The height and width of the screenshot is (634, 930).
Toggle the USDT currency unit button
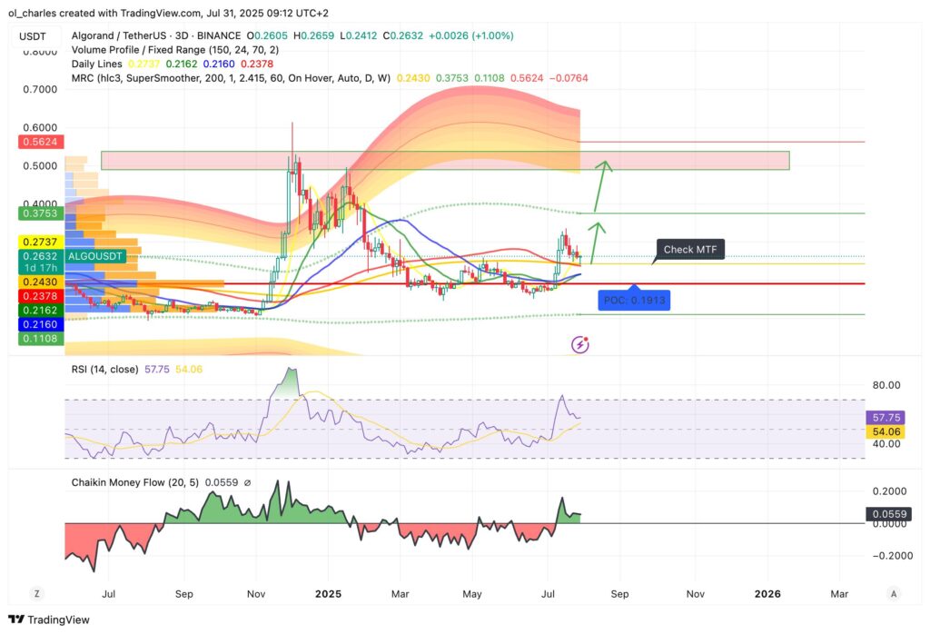coord(34,35)
